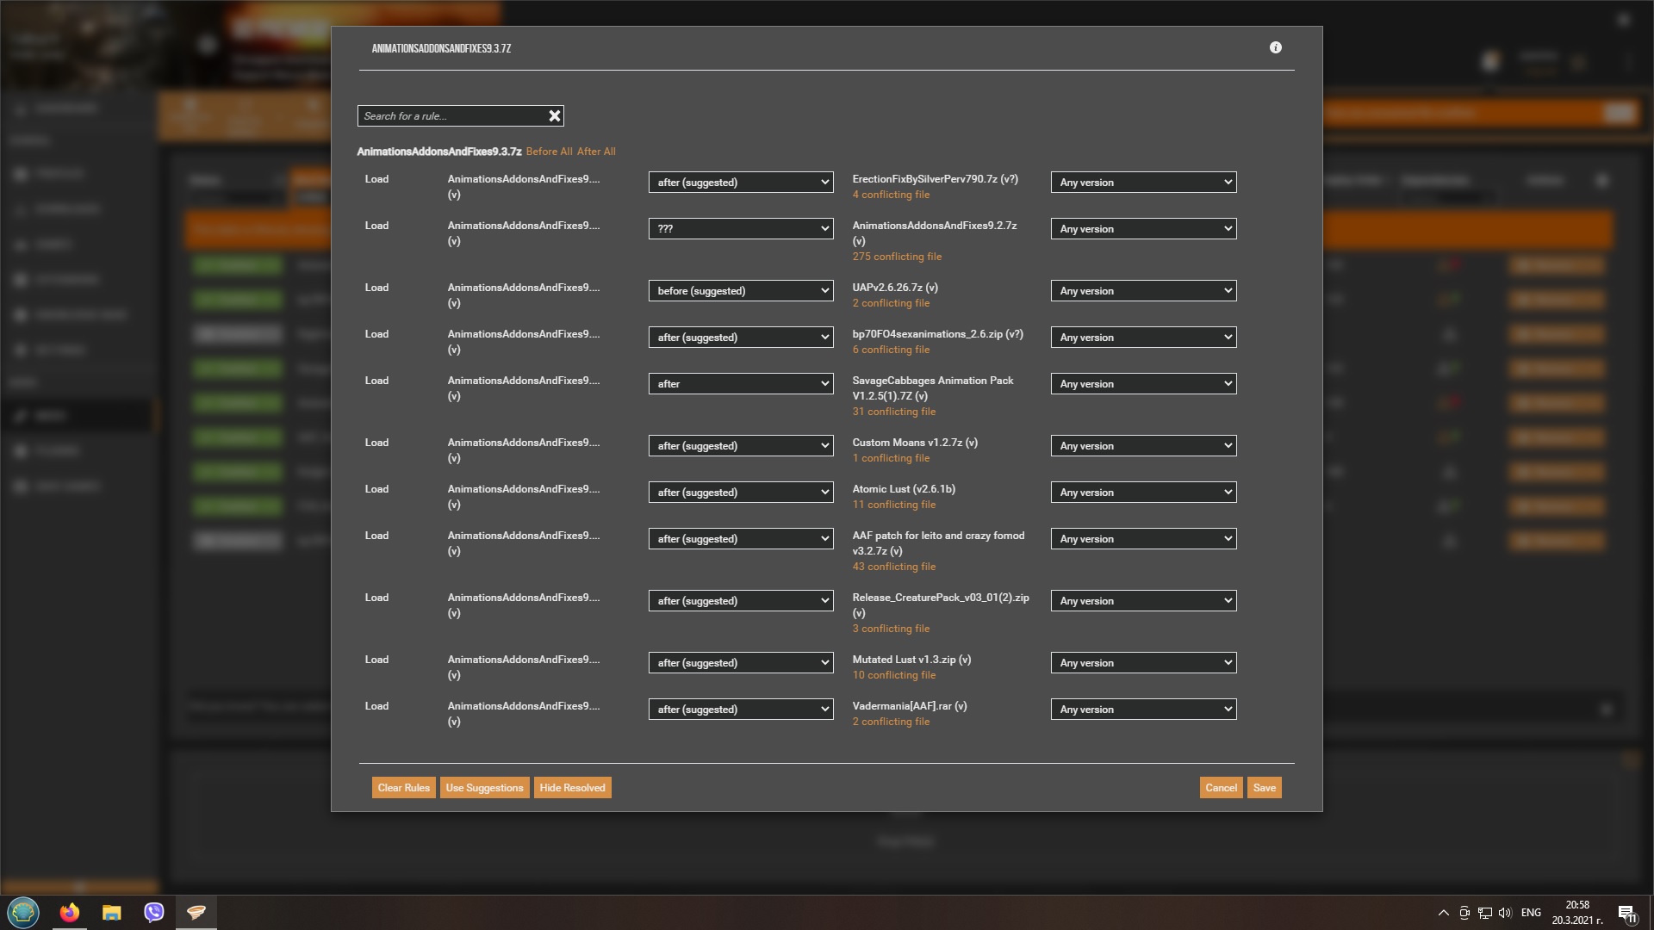Open Any version dropdown for AAF patch
Screen dimensions: 1654x930
1143,539
